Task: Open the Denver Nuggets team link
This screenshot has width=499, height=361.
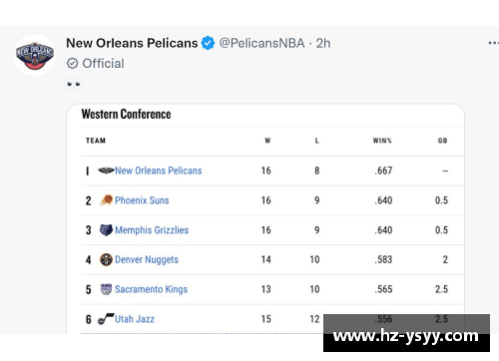Action: (147, 259)
